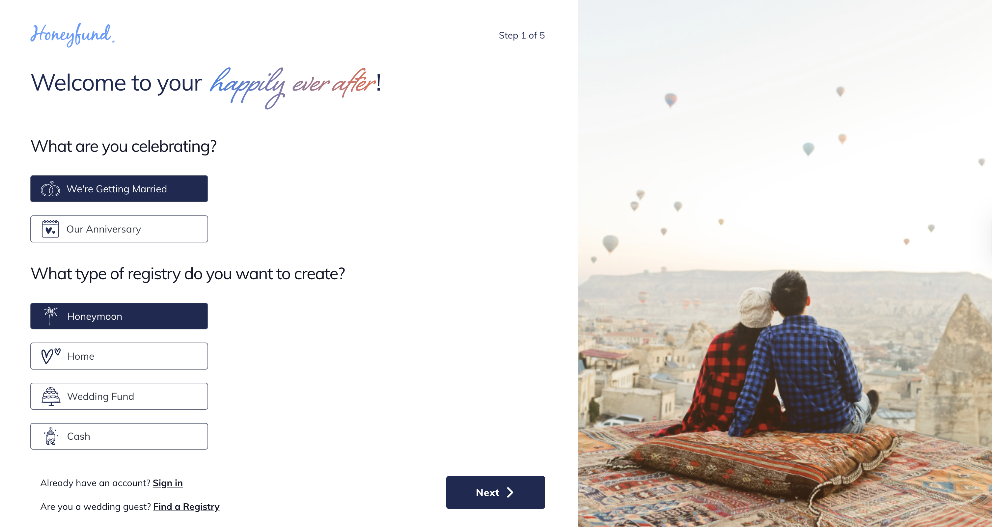Click the palm tree honeymoon icon

(x=50, y=316)
